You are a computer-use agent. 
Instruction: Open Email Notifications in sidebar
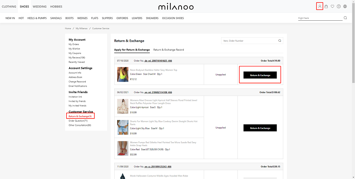(x=78, y=86)
